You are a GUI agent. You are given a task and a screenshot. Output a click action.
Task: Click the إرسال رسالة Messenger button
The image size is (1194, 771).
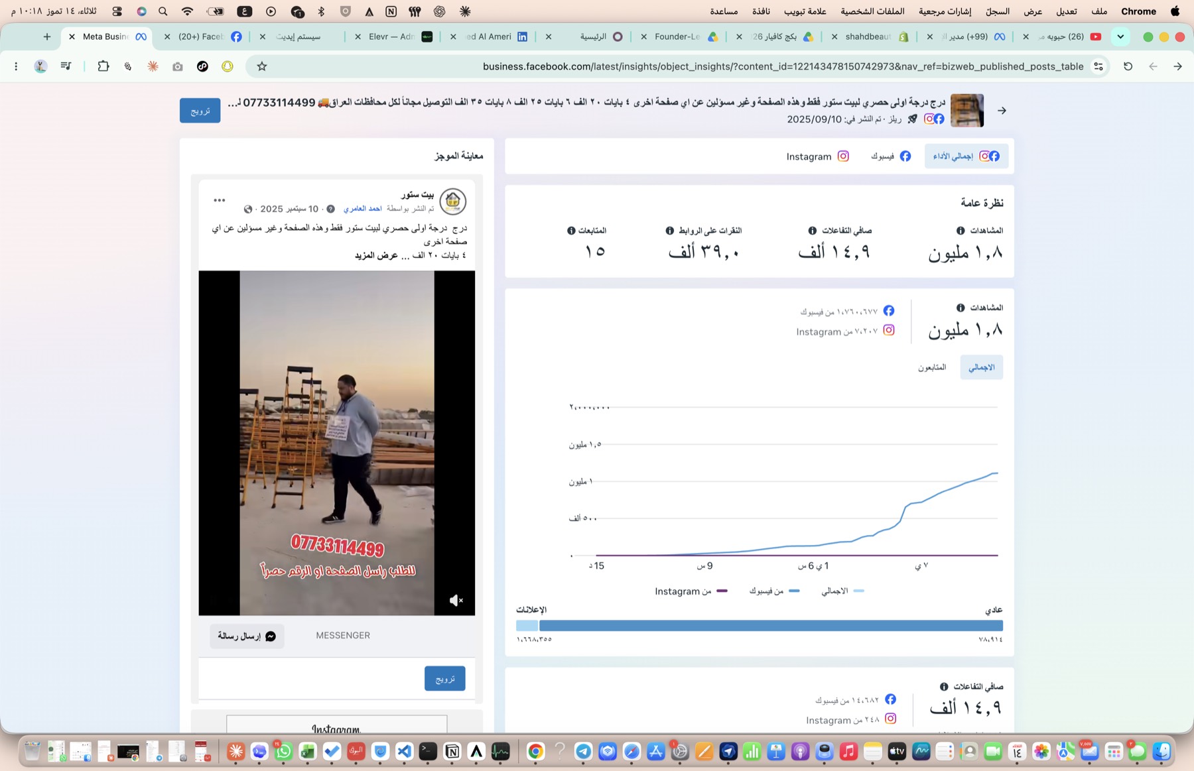tap(247, 636)
